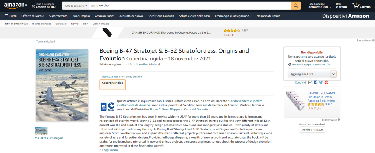Go to Acquista di nuovo

(131, 16)
